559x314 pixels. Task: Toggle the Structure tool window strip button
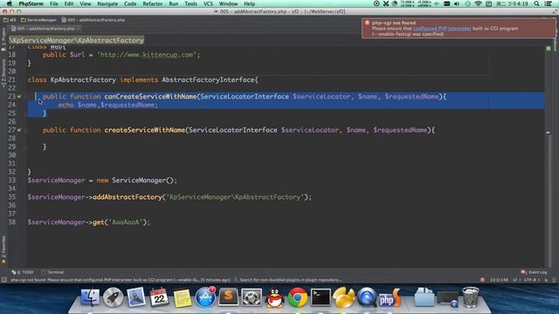tap(3, 73)
